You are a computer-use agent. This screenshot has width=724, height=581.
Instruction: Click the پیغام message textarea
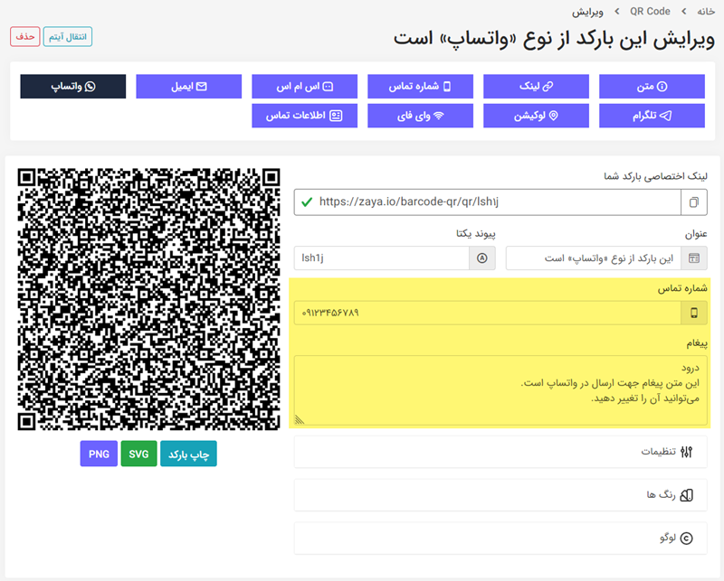tap(500, 390)
